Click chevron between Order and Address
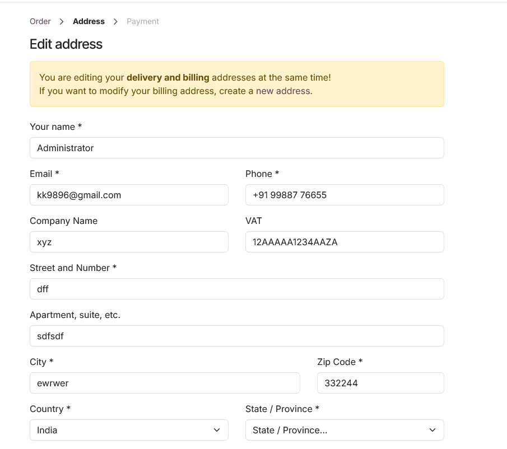The height and width of the screenshot is (449, 507). pos(62,21)
